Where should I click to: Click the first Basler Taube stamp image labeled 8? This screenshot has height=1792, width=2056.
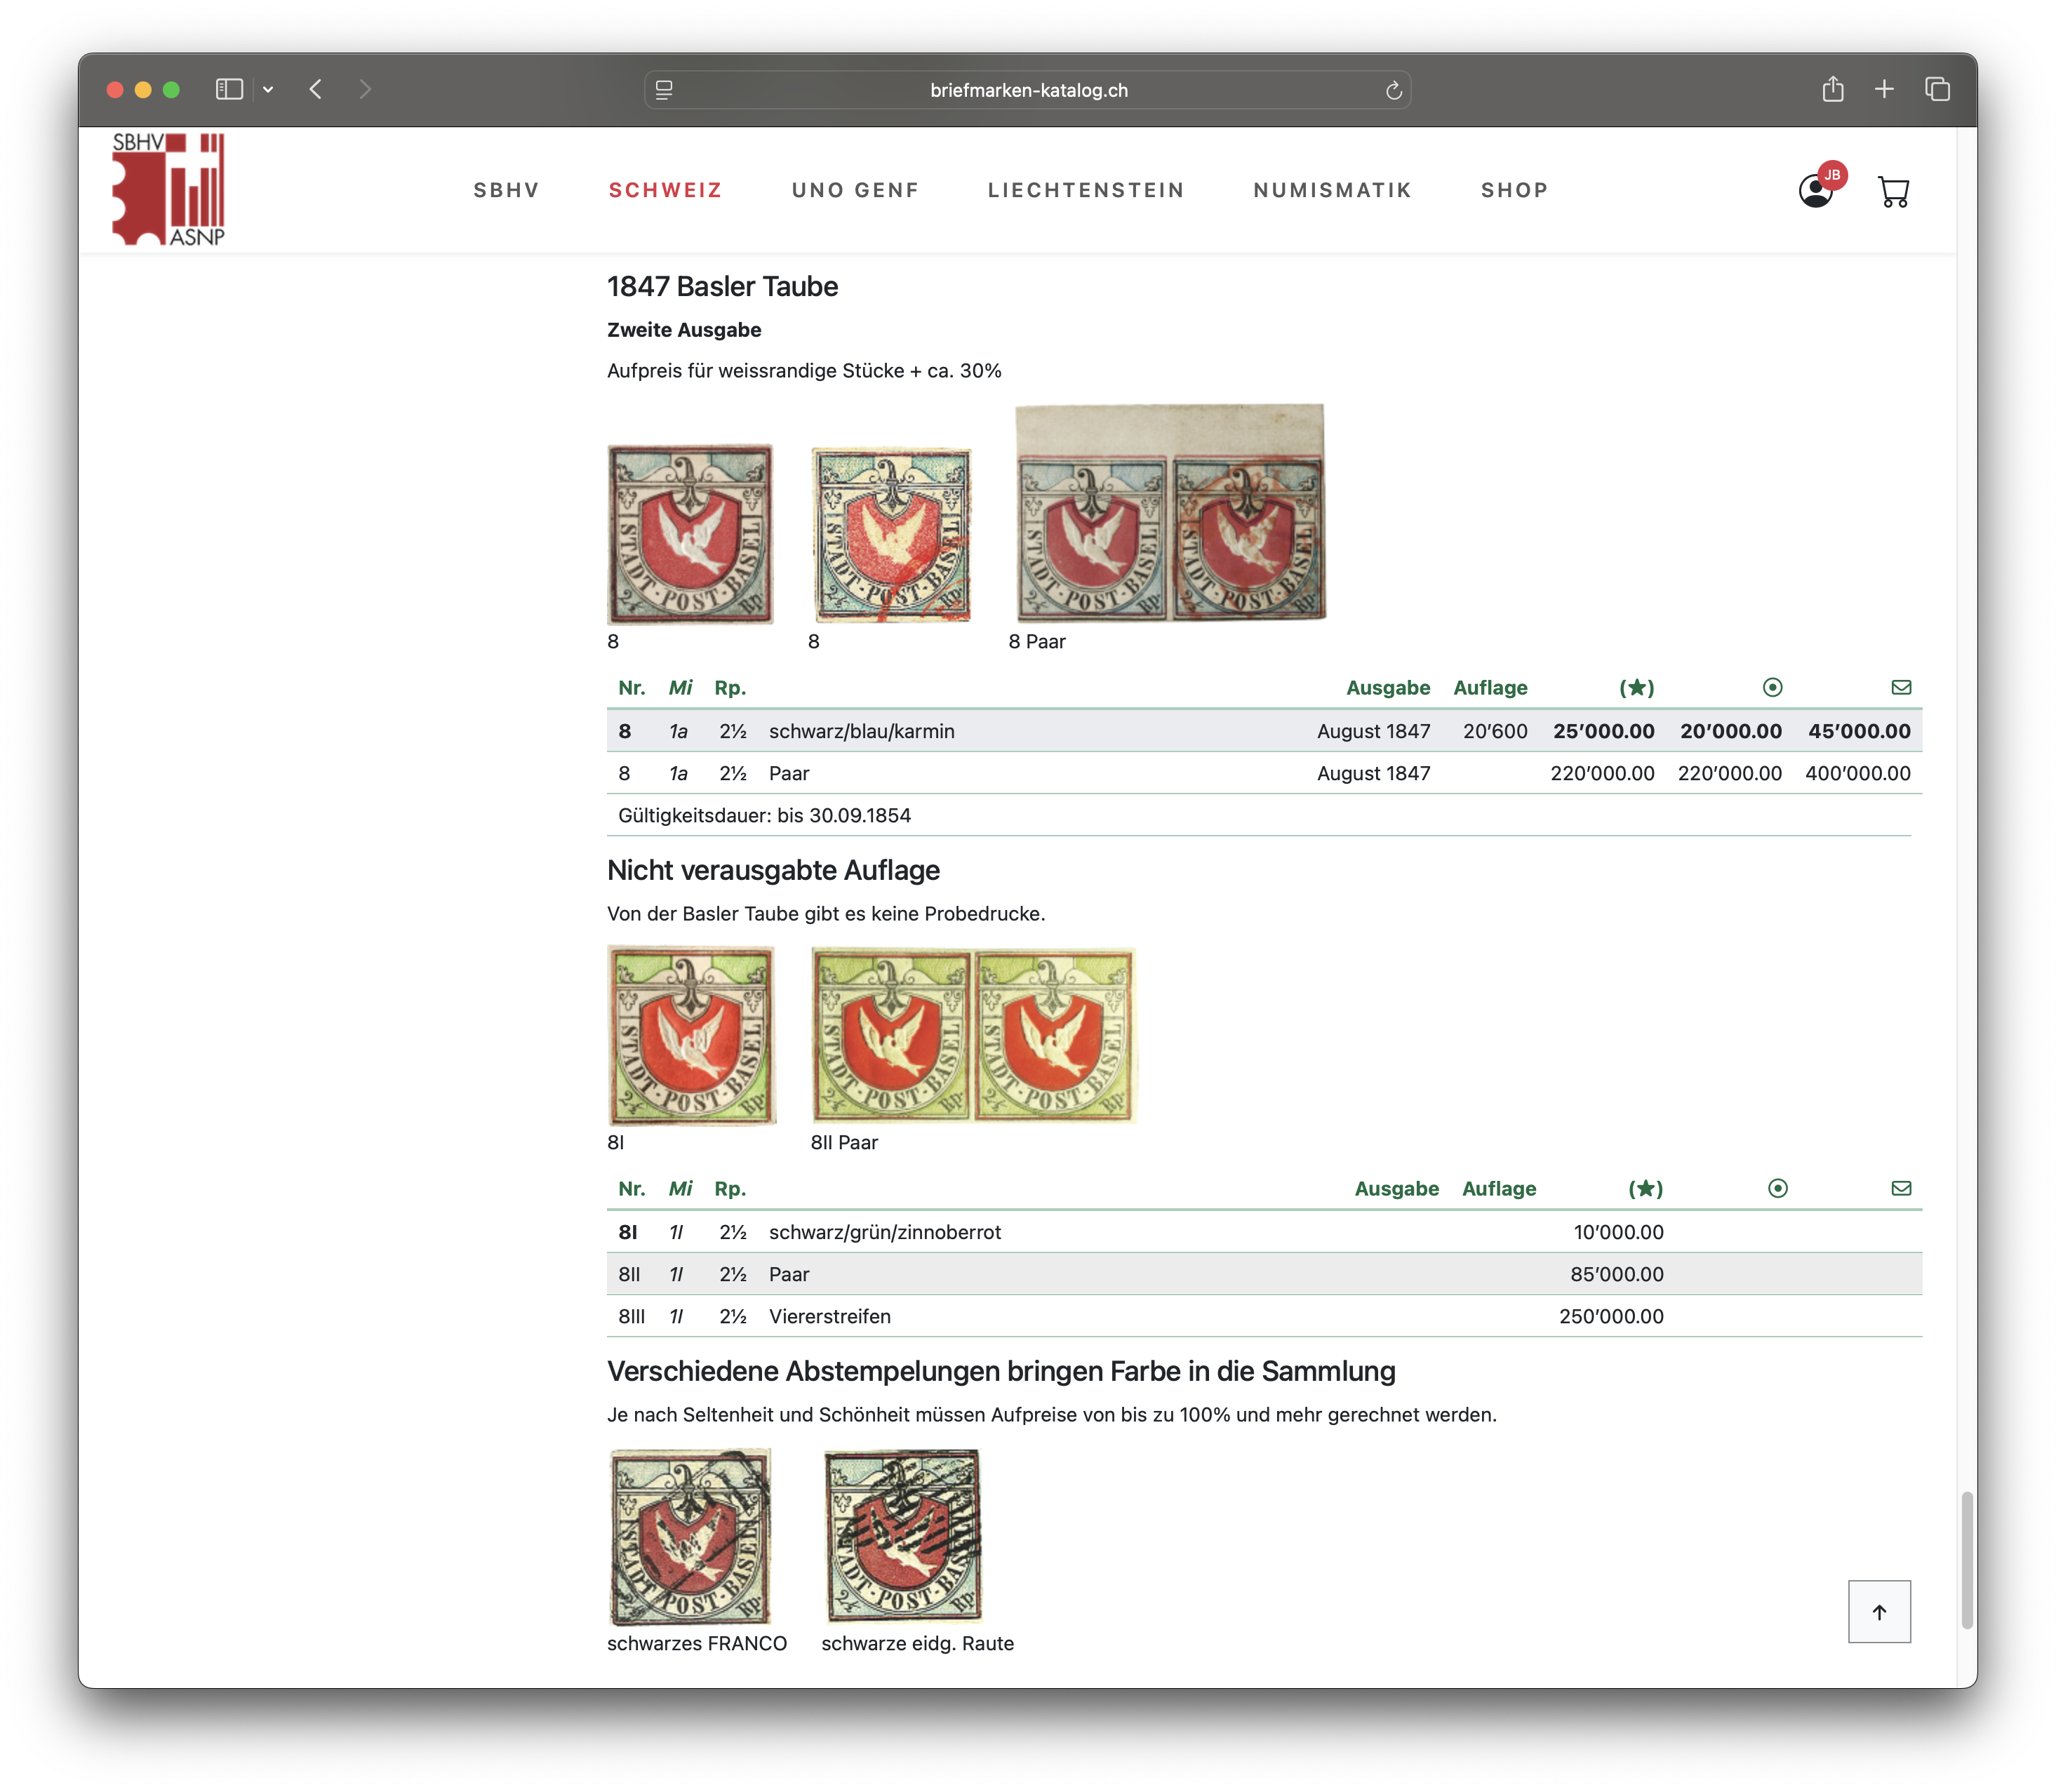click(x=690, y=534)
